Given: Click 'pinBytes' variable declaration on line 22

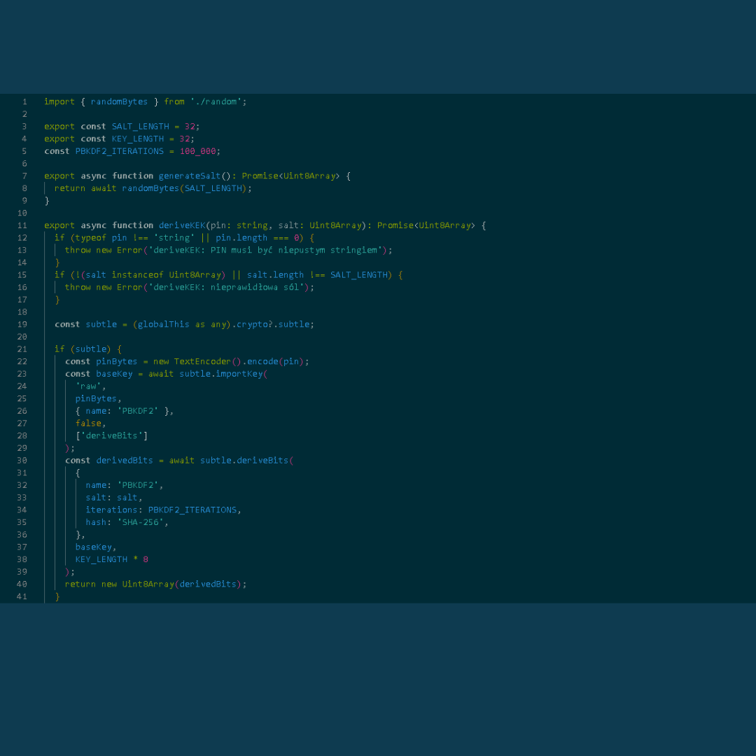Looking at the screenshot, I should (117, 362).
